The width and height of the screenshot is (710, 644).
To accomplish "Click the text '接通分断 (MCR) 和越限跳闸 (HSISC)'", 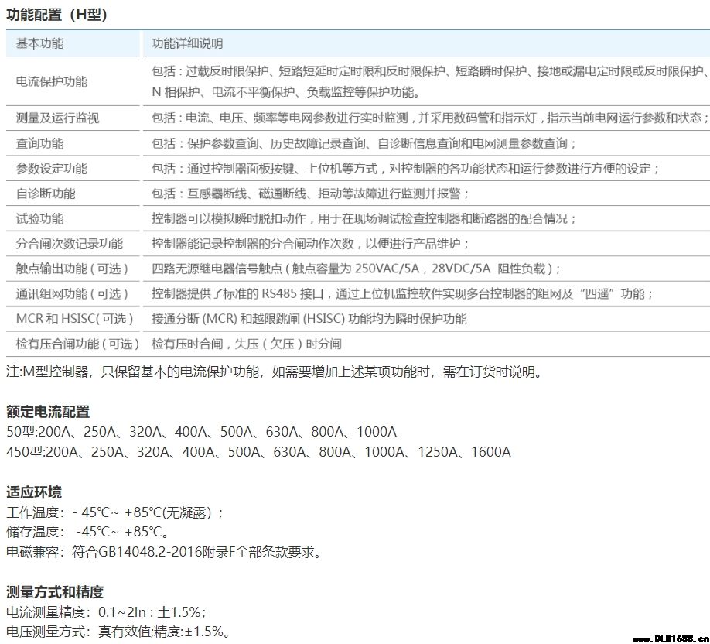I will [x=309, y=319].
